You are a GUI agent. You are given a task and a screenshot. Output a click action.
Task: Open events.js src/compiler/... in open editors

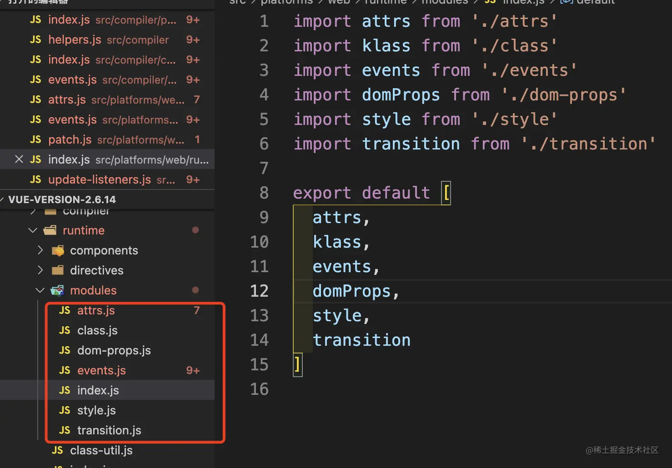pyautogui.click(x=107, y=80)
